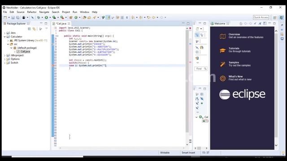Click the Open Task folder icon
The image size is (287, 161).
click(x=89, y=17)
